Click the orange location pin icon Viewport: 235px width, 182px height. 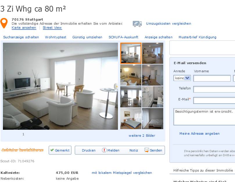coord(4,23)
